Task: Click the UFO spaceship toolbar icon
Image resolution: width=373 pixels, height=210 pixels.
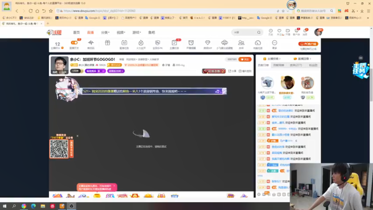Action: [224, 44]
